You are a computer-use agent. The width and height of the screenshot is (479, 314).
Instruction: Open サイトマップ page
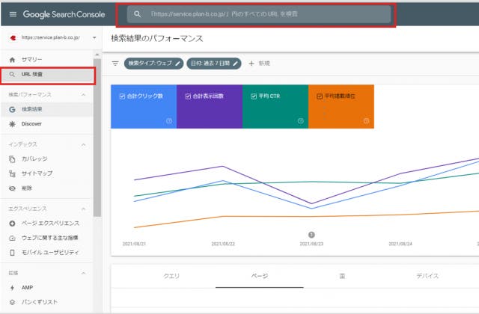[47, 173]
